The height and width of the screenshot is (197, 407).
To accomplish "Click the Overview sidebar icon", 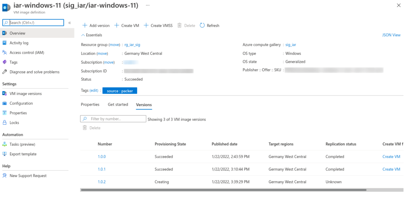I will [x=4, y=33].
